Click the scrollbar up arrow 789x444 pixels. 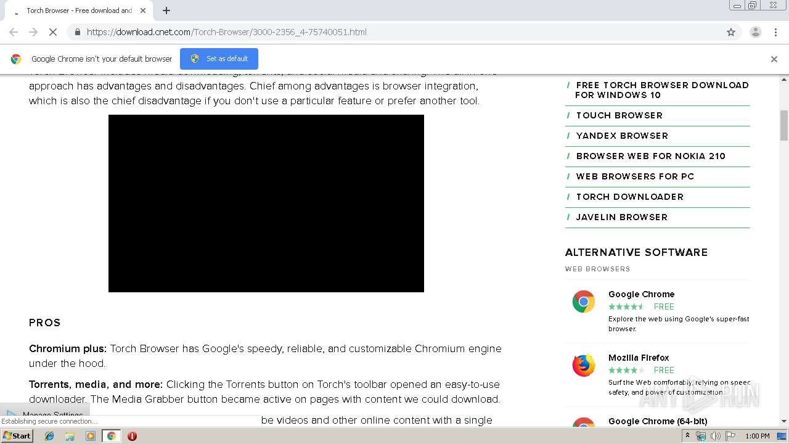click(x=784, y=80)
